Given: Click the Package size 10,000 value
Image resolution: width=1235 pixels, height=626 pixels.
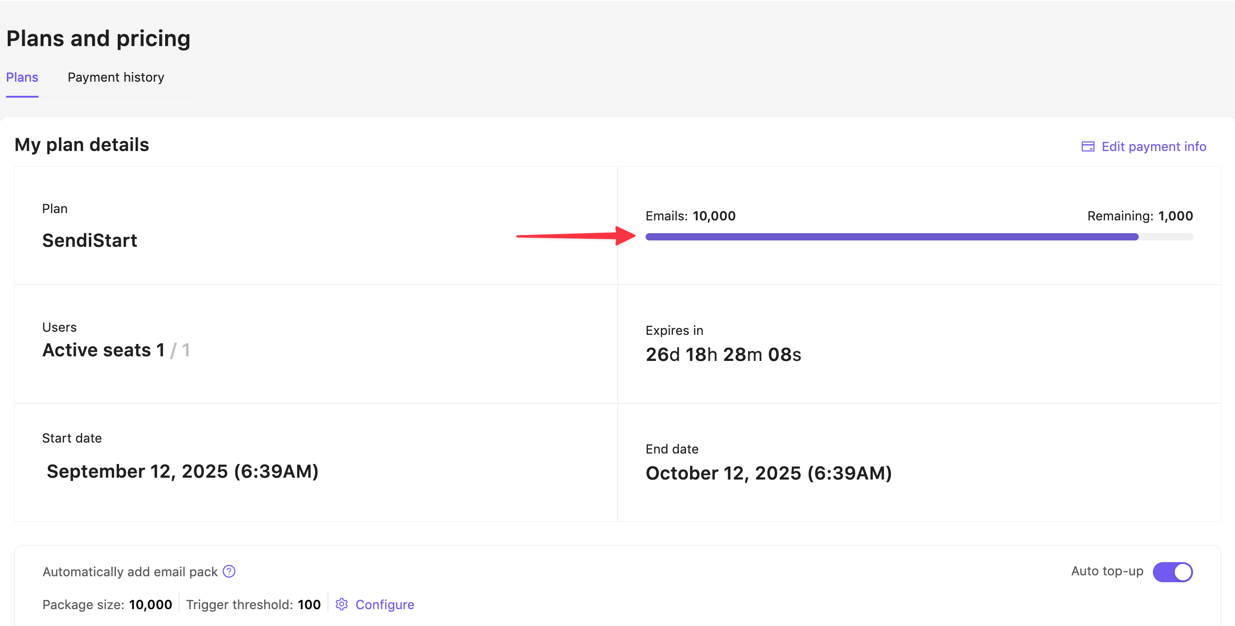Looking at the screenshot, I should click(x=150, y=605).
